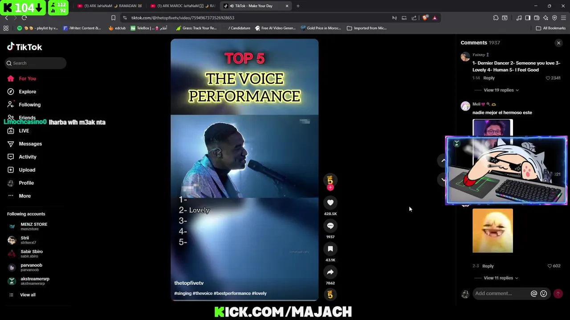Close the TikTok browser tab

(x=287, y=6)
